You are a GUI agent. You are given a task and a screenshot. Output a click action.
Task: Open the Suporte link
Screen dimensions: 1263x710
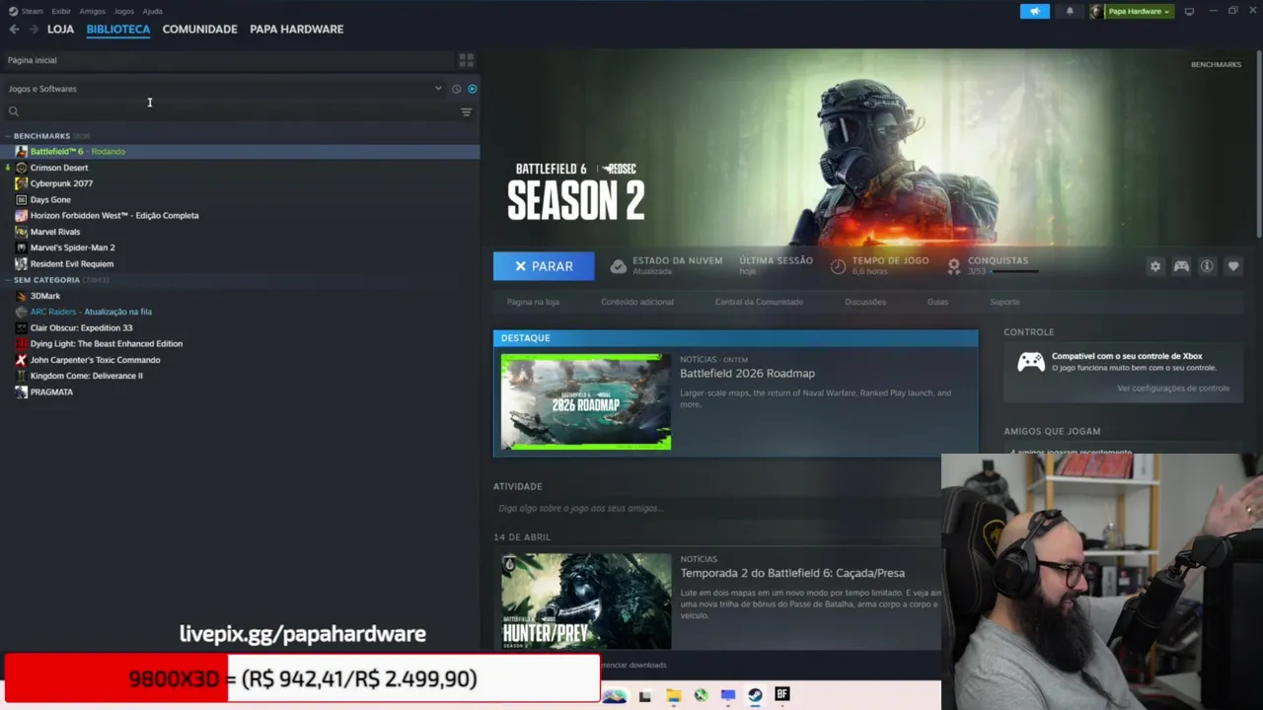1004,302
